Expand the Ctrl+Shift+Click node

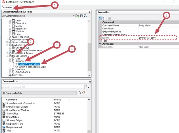10,72
